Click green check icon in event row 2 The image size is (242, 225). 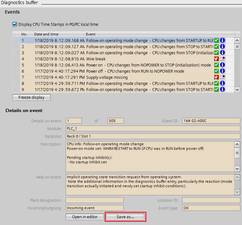[x=216, y=46]
